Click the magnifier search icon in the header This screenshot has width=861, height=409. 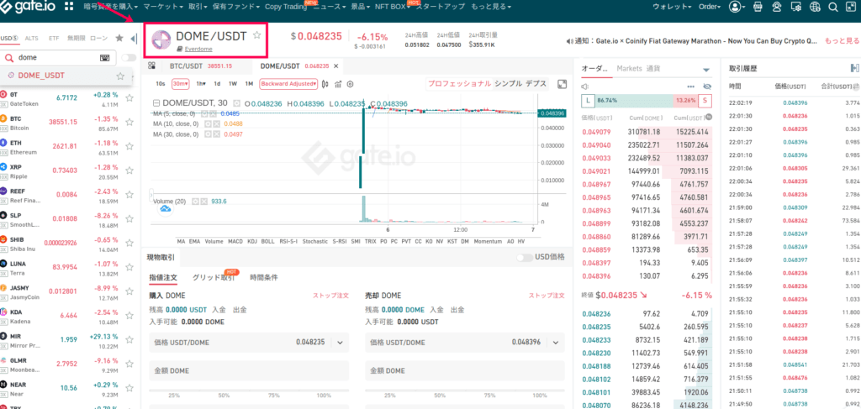[x=833, y=7]
